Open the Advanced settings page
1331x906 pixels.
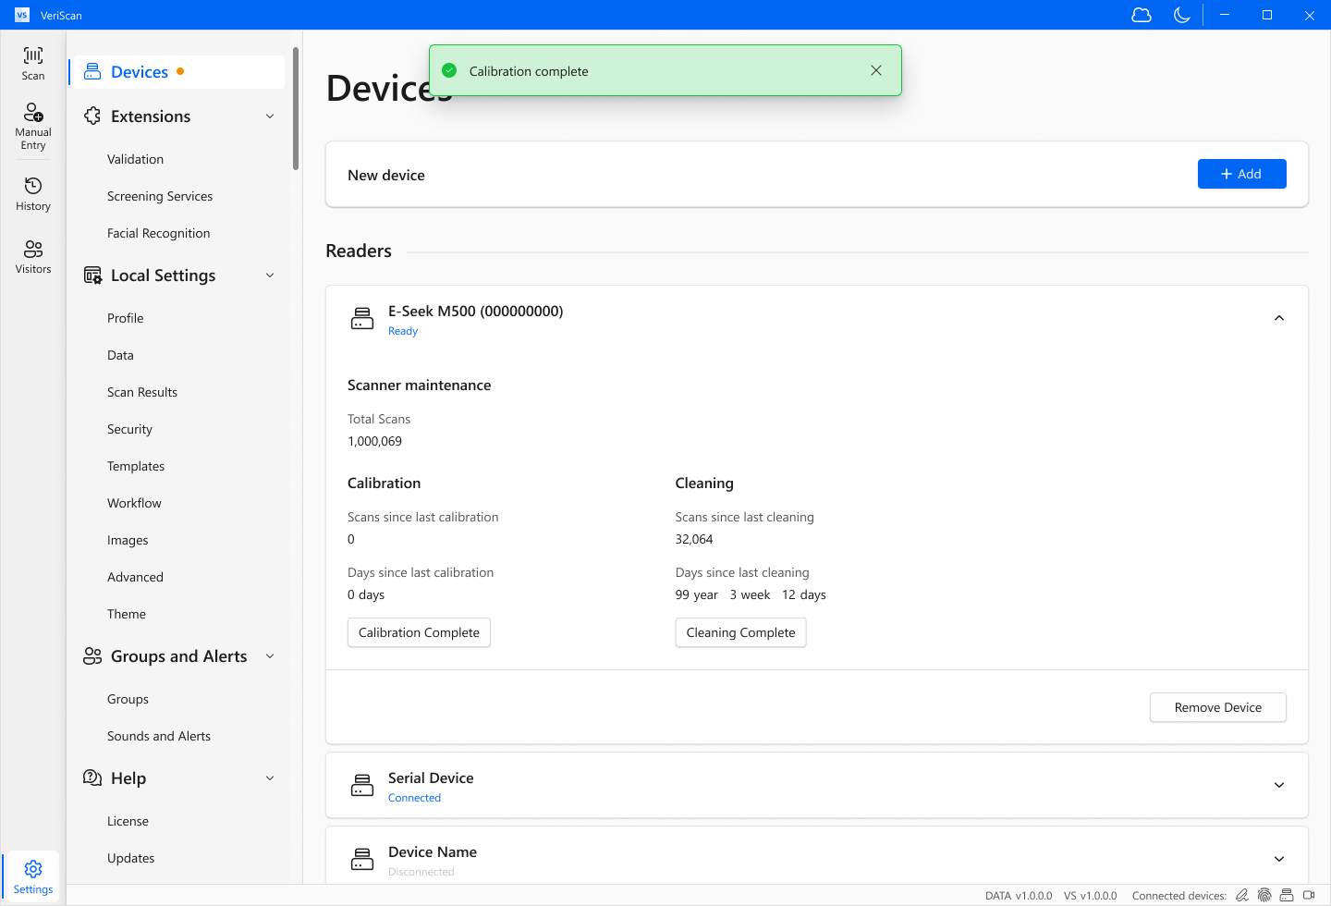click(135, 577)
